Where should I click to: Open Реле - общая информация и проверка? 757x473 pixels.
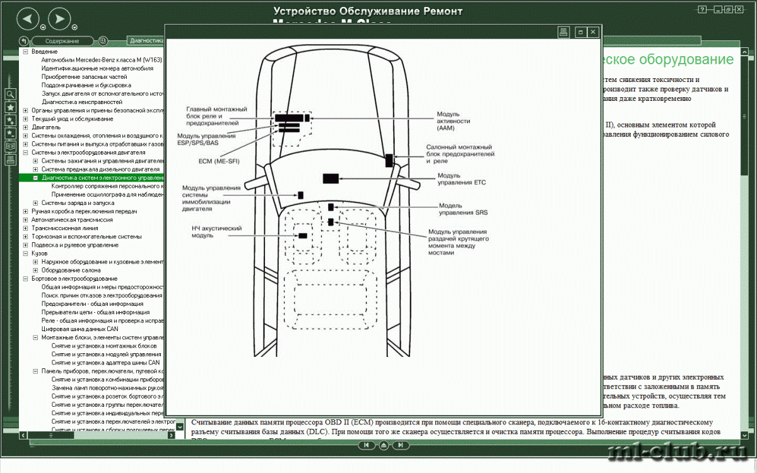tap(102, 320)
